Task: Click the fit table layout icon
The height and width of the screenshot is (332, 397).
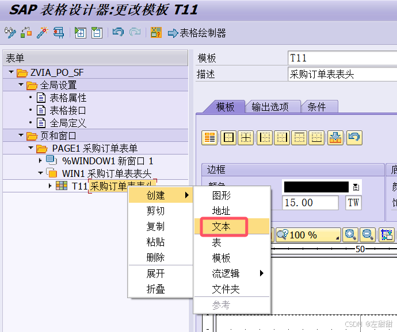Action: click(387, 235)
